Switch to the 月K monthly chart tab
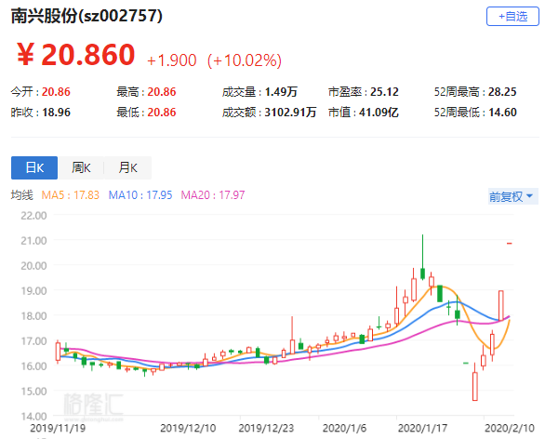 point(128,168)
